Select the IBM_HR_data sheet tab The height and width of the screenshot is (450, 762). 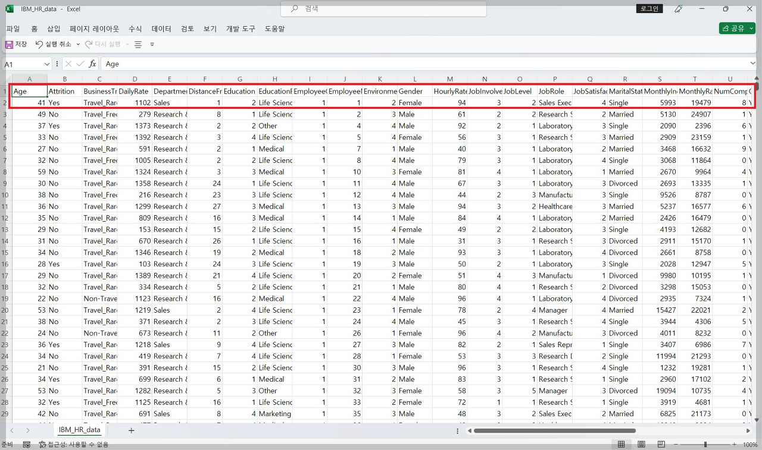pos(79,430)
